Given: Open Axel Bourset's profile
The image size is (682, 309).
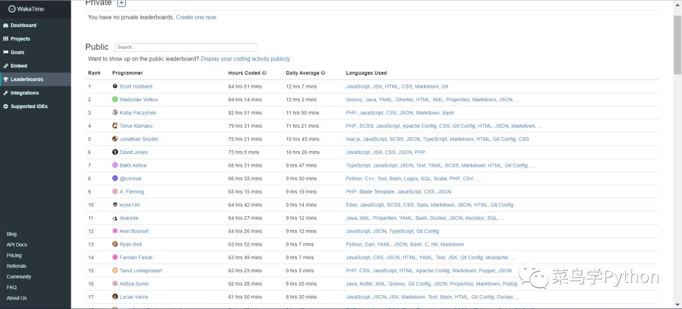Looking at the screenshot, I should coord(134,231).
